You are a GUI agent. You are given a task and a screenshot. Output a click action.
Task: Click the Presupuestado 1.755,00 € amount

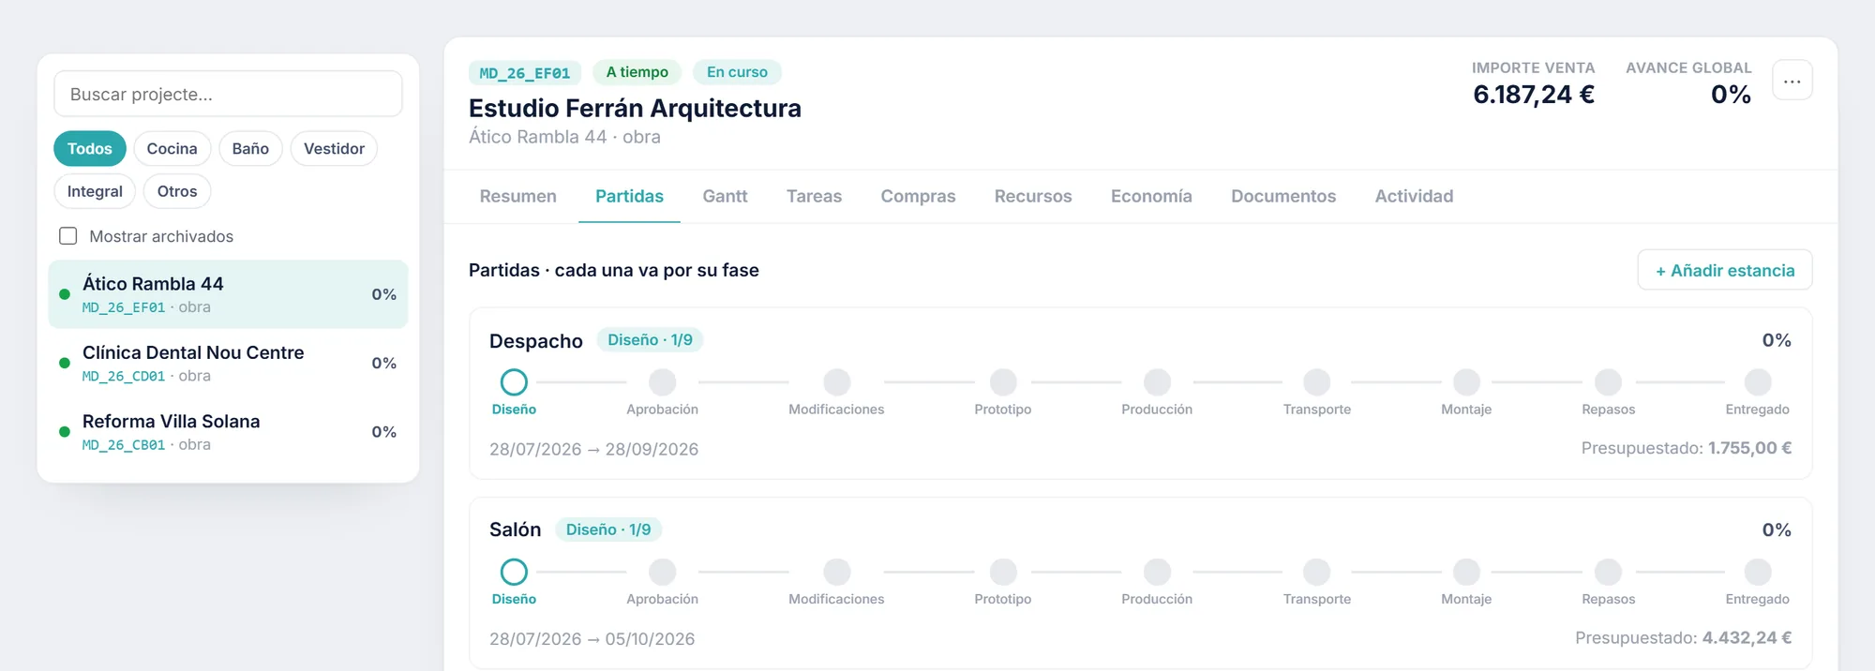[x=1749, y=448]
